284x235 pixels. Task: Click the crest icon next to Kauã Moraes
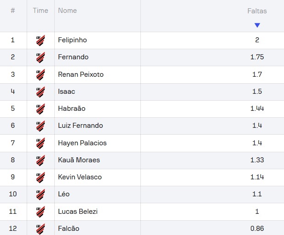coord(41,160)
